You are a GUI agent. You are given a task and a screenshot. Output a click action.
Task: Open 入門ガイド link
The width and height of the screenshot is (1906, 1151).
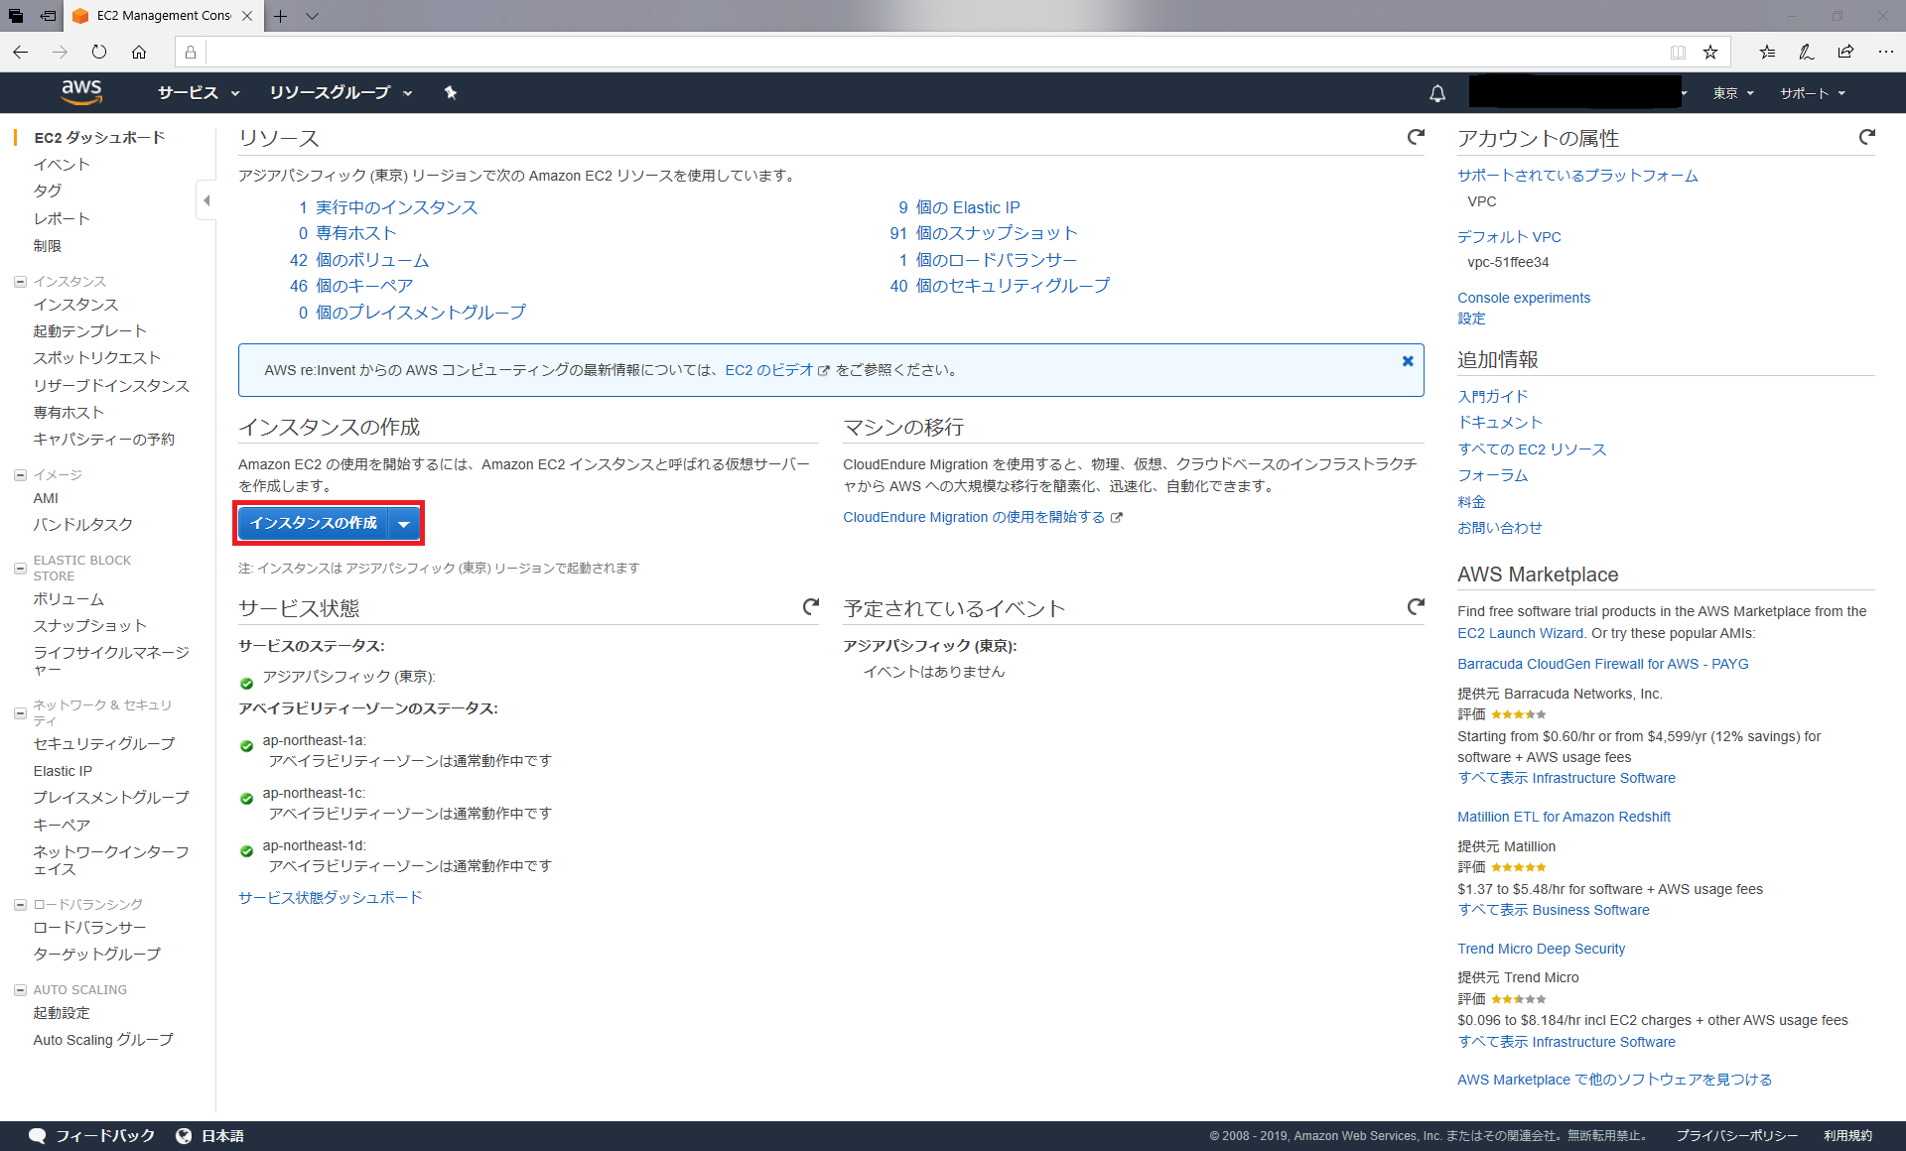(1492, 396)
